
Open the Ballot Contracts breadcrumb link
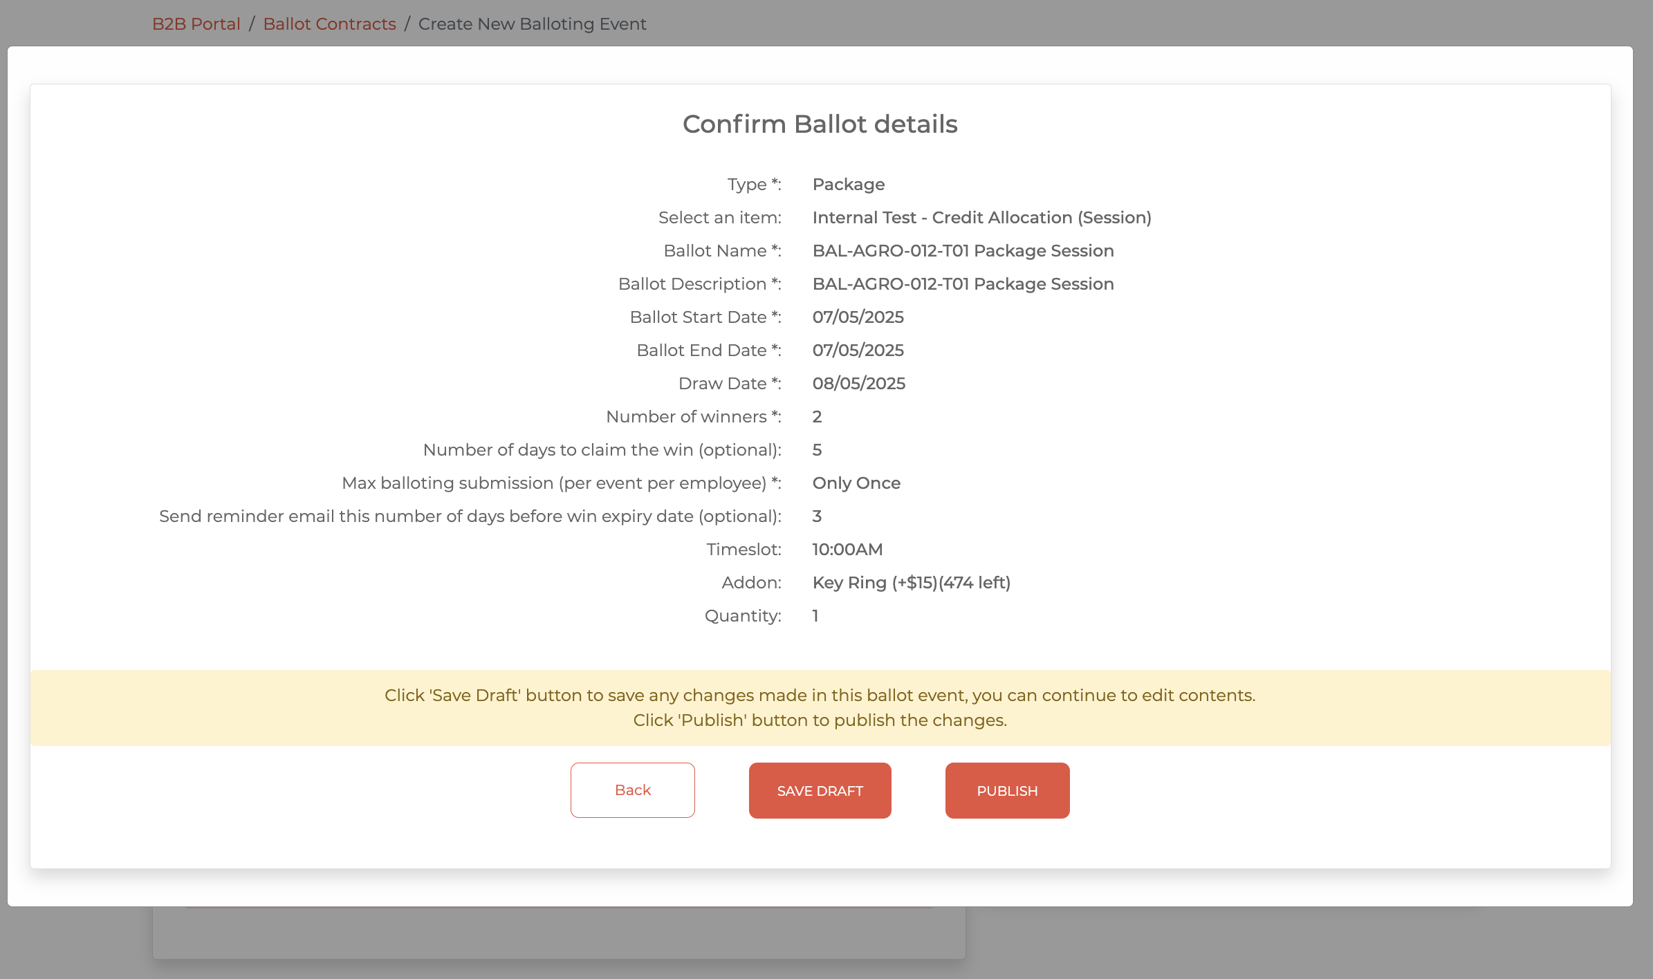[x=329, y=24]
